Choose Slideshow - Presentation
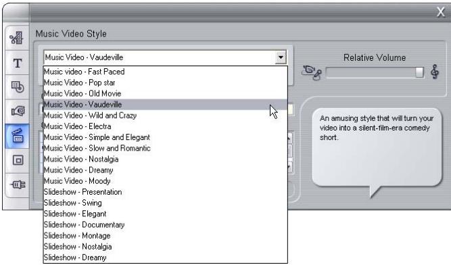Image resolution: width=451 pixels, height=265 pixels. pyautogui.click(x=166, y=192)
